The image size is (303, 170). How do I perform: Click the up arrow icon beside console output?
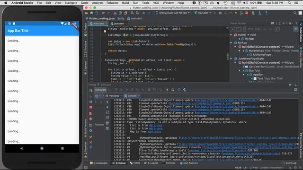pyautogui.click(x=107, y=102)
